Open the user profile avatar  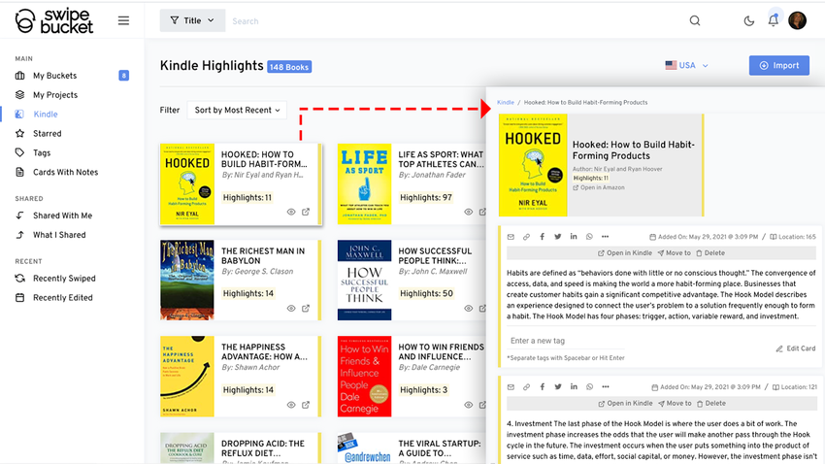[797, 20]
